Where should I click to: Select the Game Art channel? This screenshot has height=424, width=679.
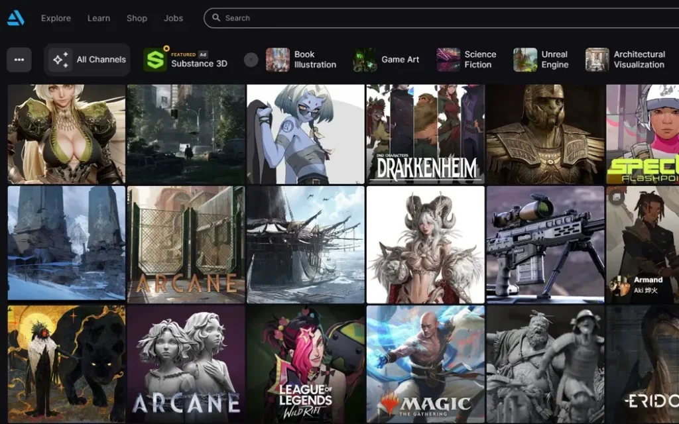click(x=387, y=60)
